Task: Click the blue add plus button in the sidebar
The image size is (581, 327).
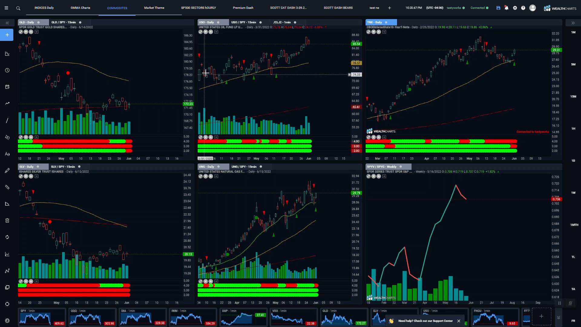Action: click(7, 35)
